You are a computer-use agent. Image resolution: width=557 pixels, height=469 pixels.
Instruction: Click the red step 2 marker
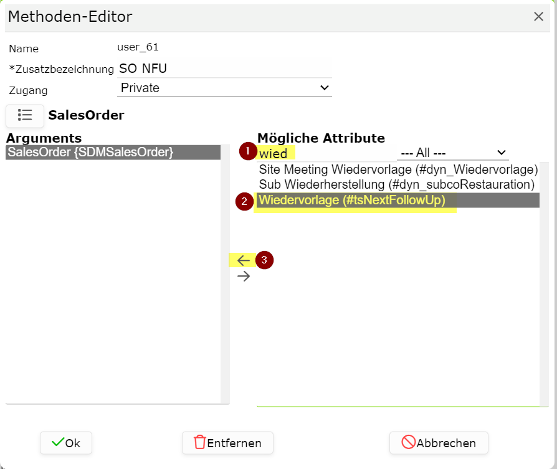pyautogui.click(x=244, y=201)
